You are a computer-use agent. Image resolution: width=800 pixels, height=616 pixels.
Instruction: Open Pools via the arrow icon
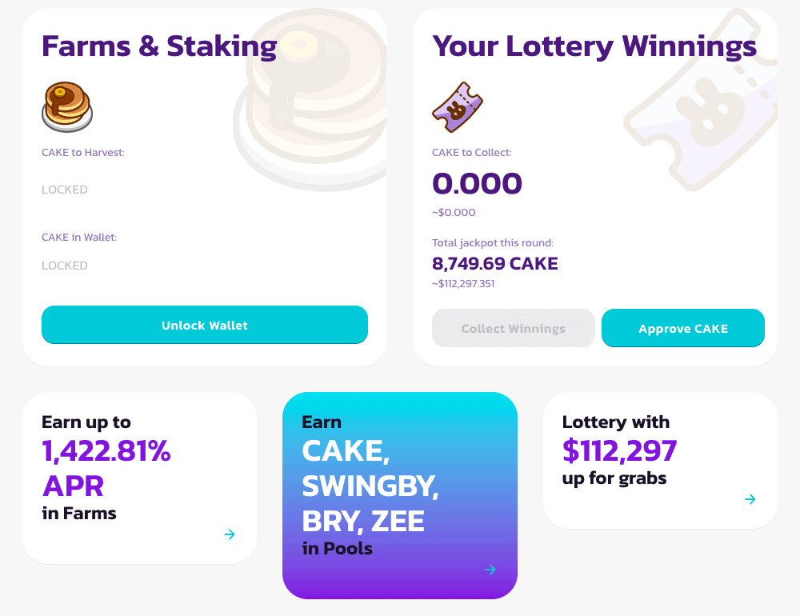click(x=490, y=570)
